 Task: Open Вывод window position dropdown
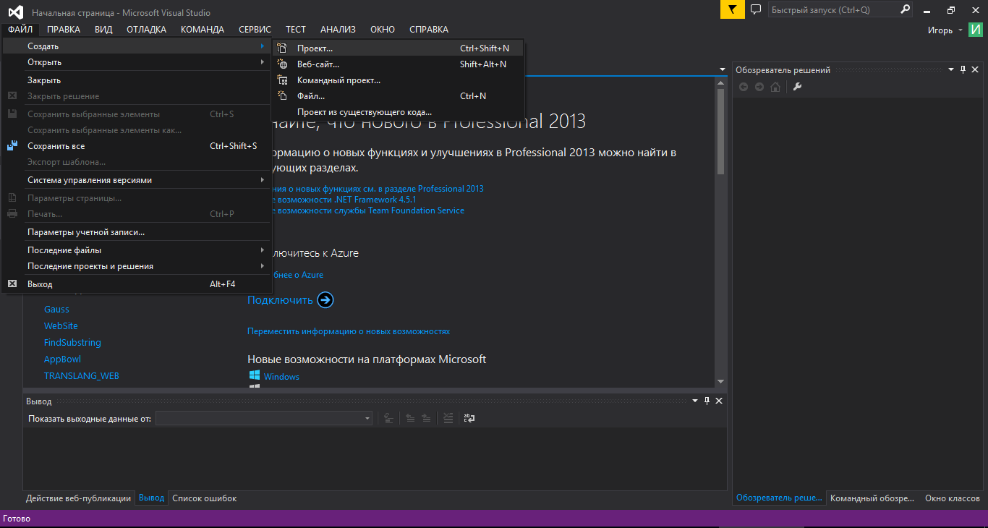pos(694,401)
